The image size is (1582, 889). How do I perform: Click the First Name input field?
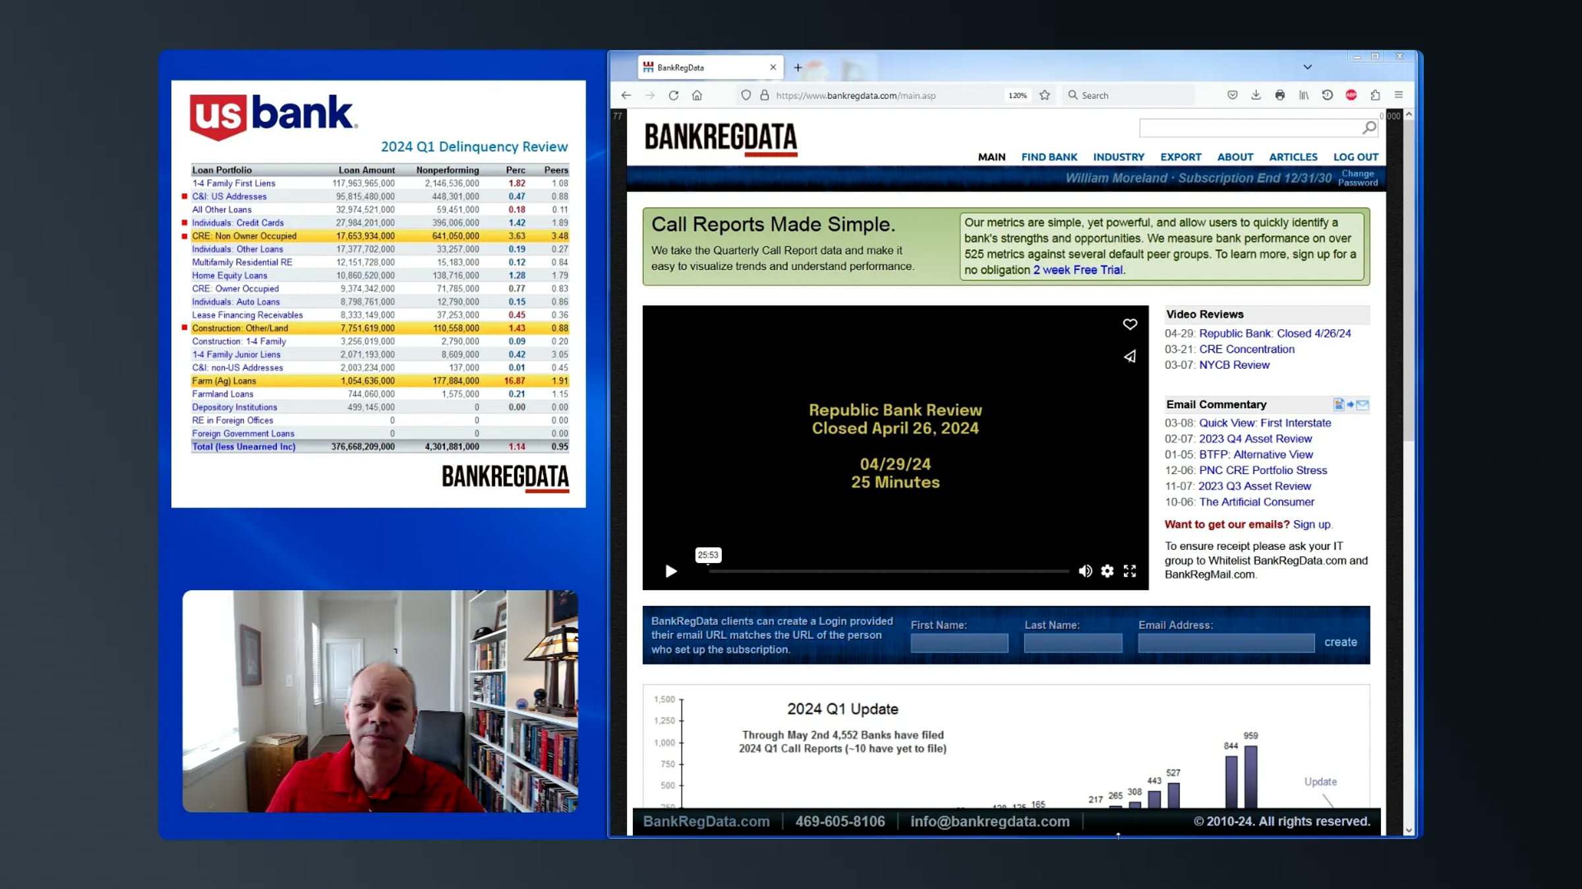tap(959, 643)
